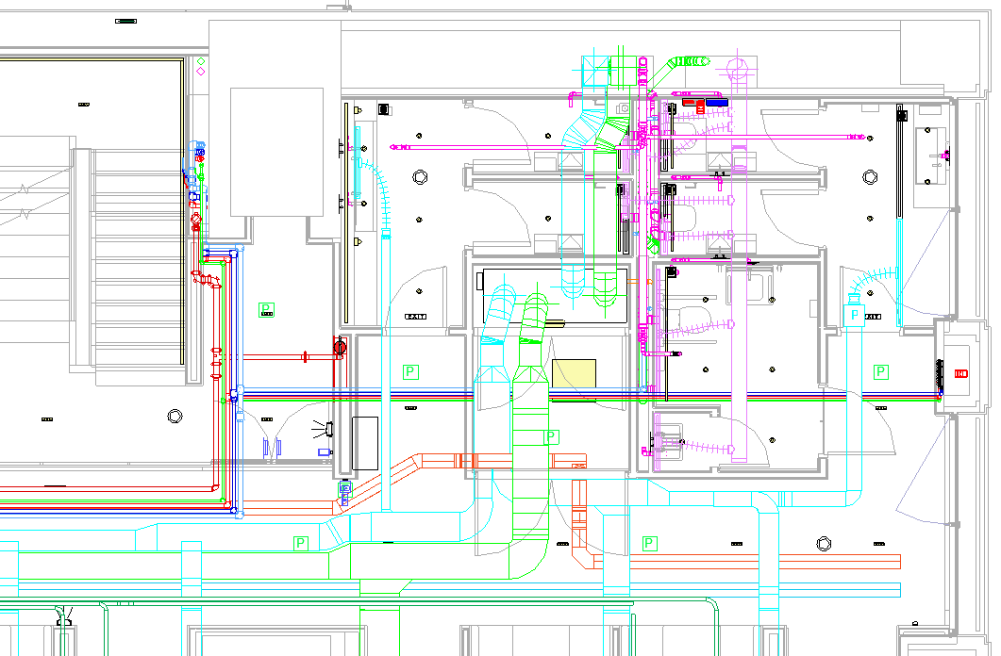Screen dimensions: 1001x656
Task: Select the black device symbol with radiating lines
Action: pyautogui.click(x=326, y=431)
